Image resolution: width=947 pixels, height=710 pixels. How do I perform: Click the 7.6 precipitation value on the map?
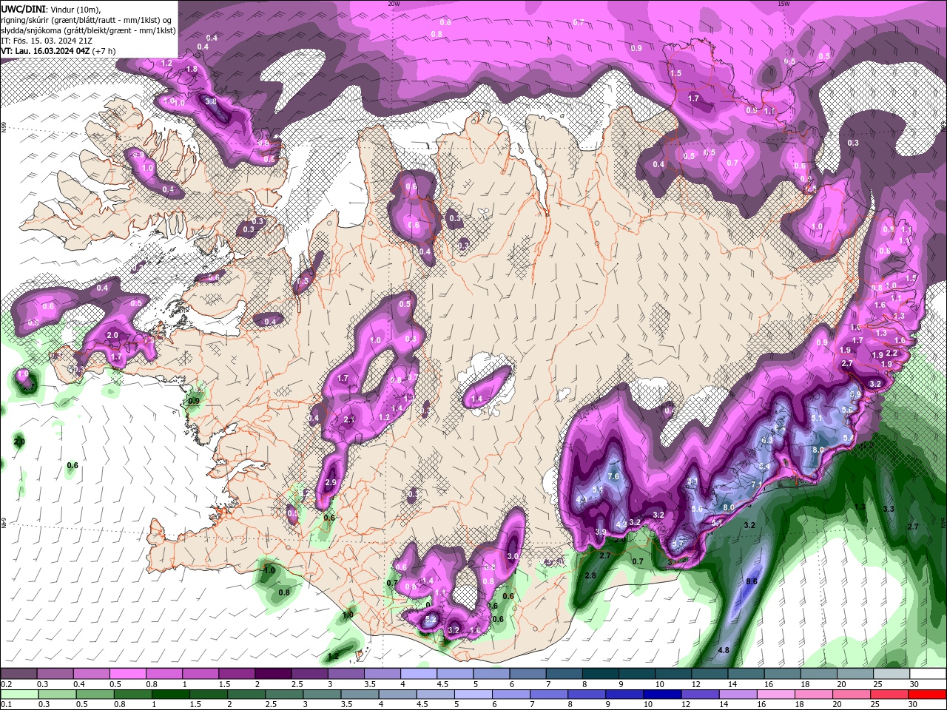(613, 477)
